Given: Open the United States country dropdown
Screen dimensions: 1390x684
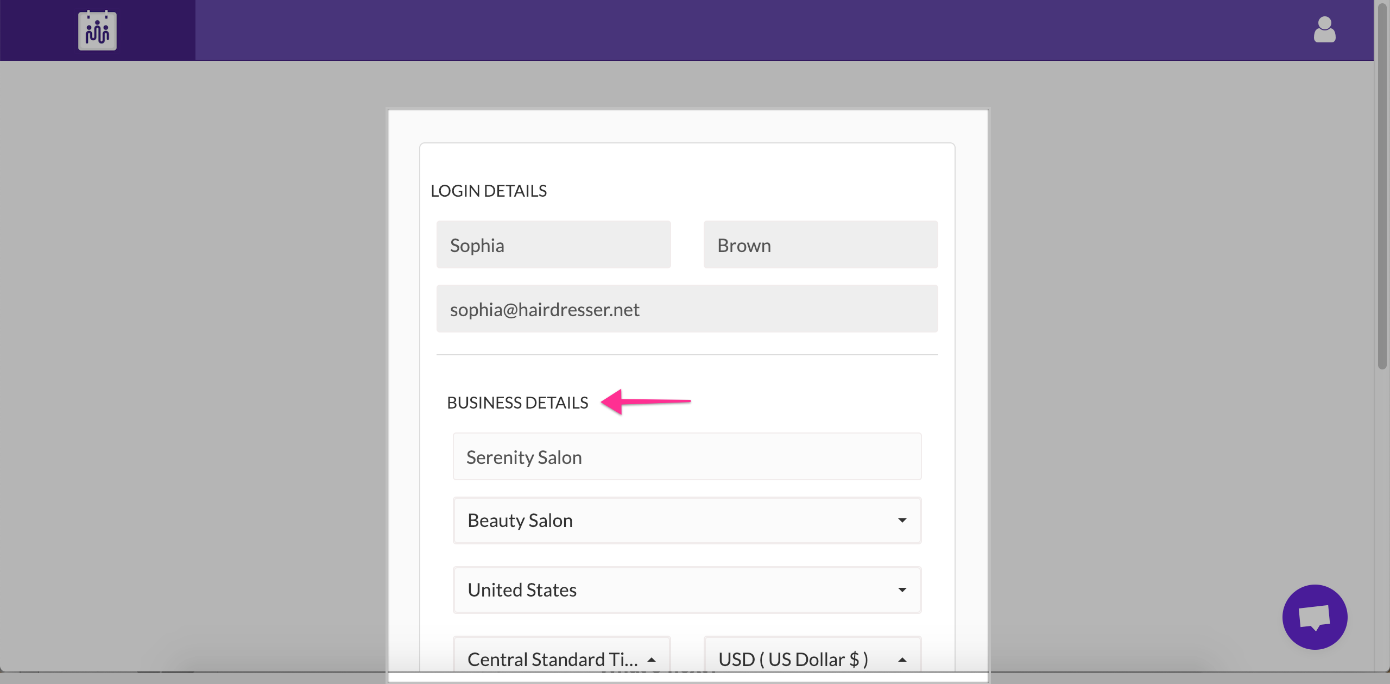Looking at the screenshot, I should click(x=686, y=590).
